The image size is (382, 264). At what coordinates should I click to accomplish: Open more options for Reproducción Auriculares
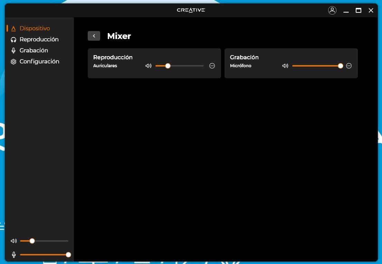coord(212,66)
